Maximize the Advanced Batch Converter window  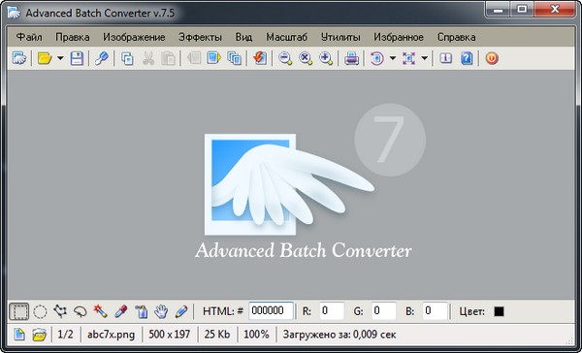coord(522,10)
